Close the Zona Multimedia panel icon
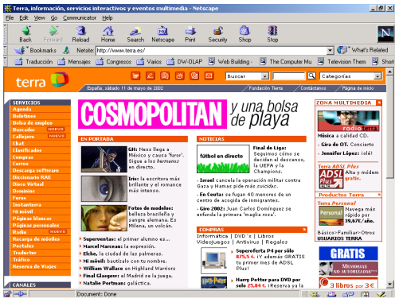Viewport: 399px width, 302px height. 379,103
